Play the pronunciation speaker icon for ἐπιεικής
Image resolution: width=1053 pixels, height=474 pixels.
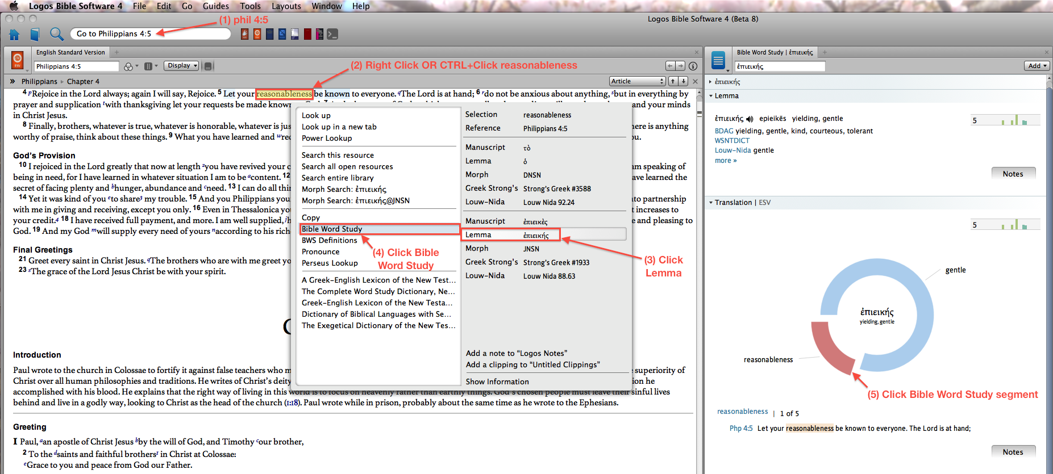[750, 119]
